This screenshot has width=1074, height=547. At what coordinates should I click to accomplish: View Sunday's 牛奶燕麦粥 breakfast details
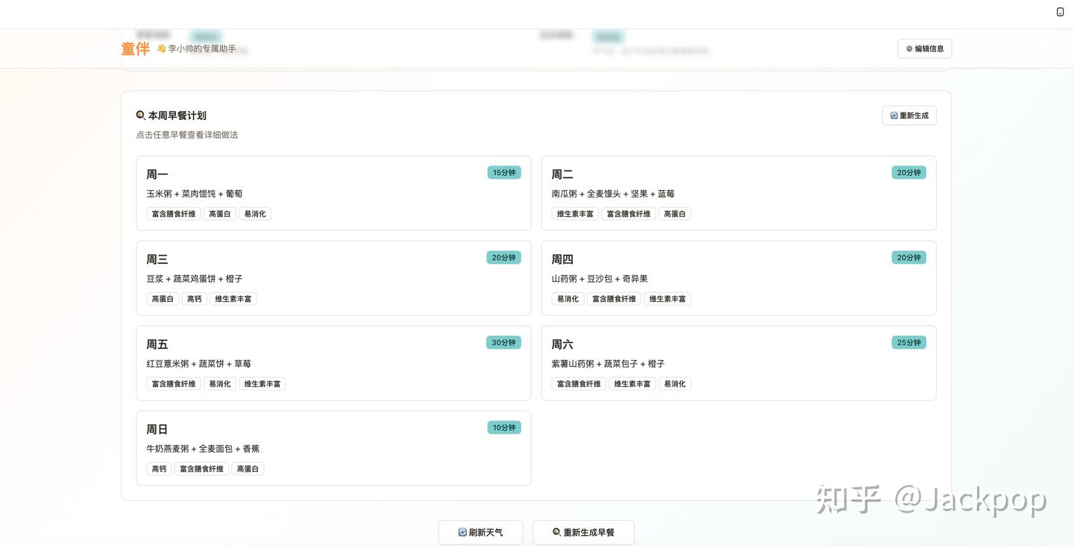coord(333,448)
